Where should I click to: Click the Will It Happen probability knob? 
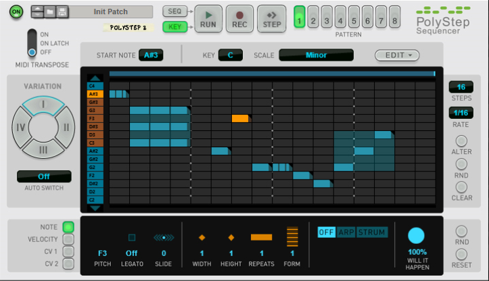416,236
